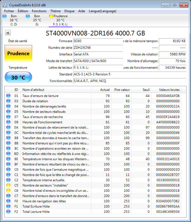This screenshot has height=222, width=191.
Task: Click the status icon for attribute 01
Action: 8,96
